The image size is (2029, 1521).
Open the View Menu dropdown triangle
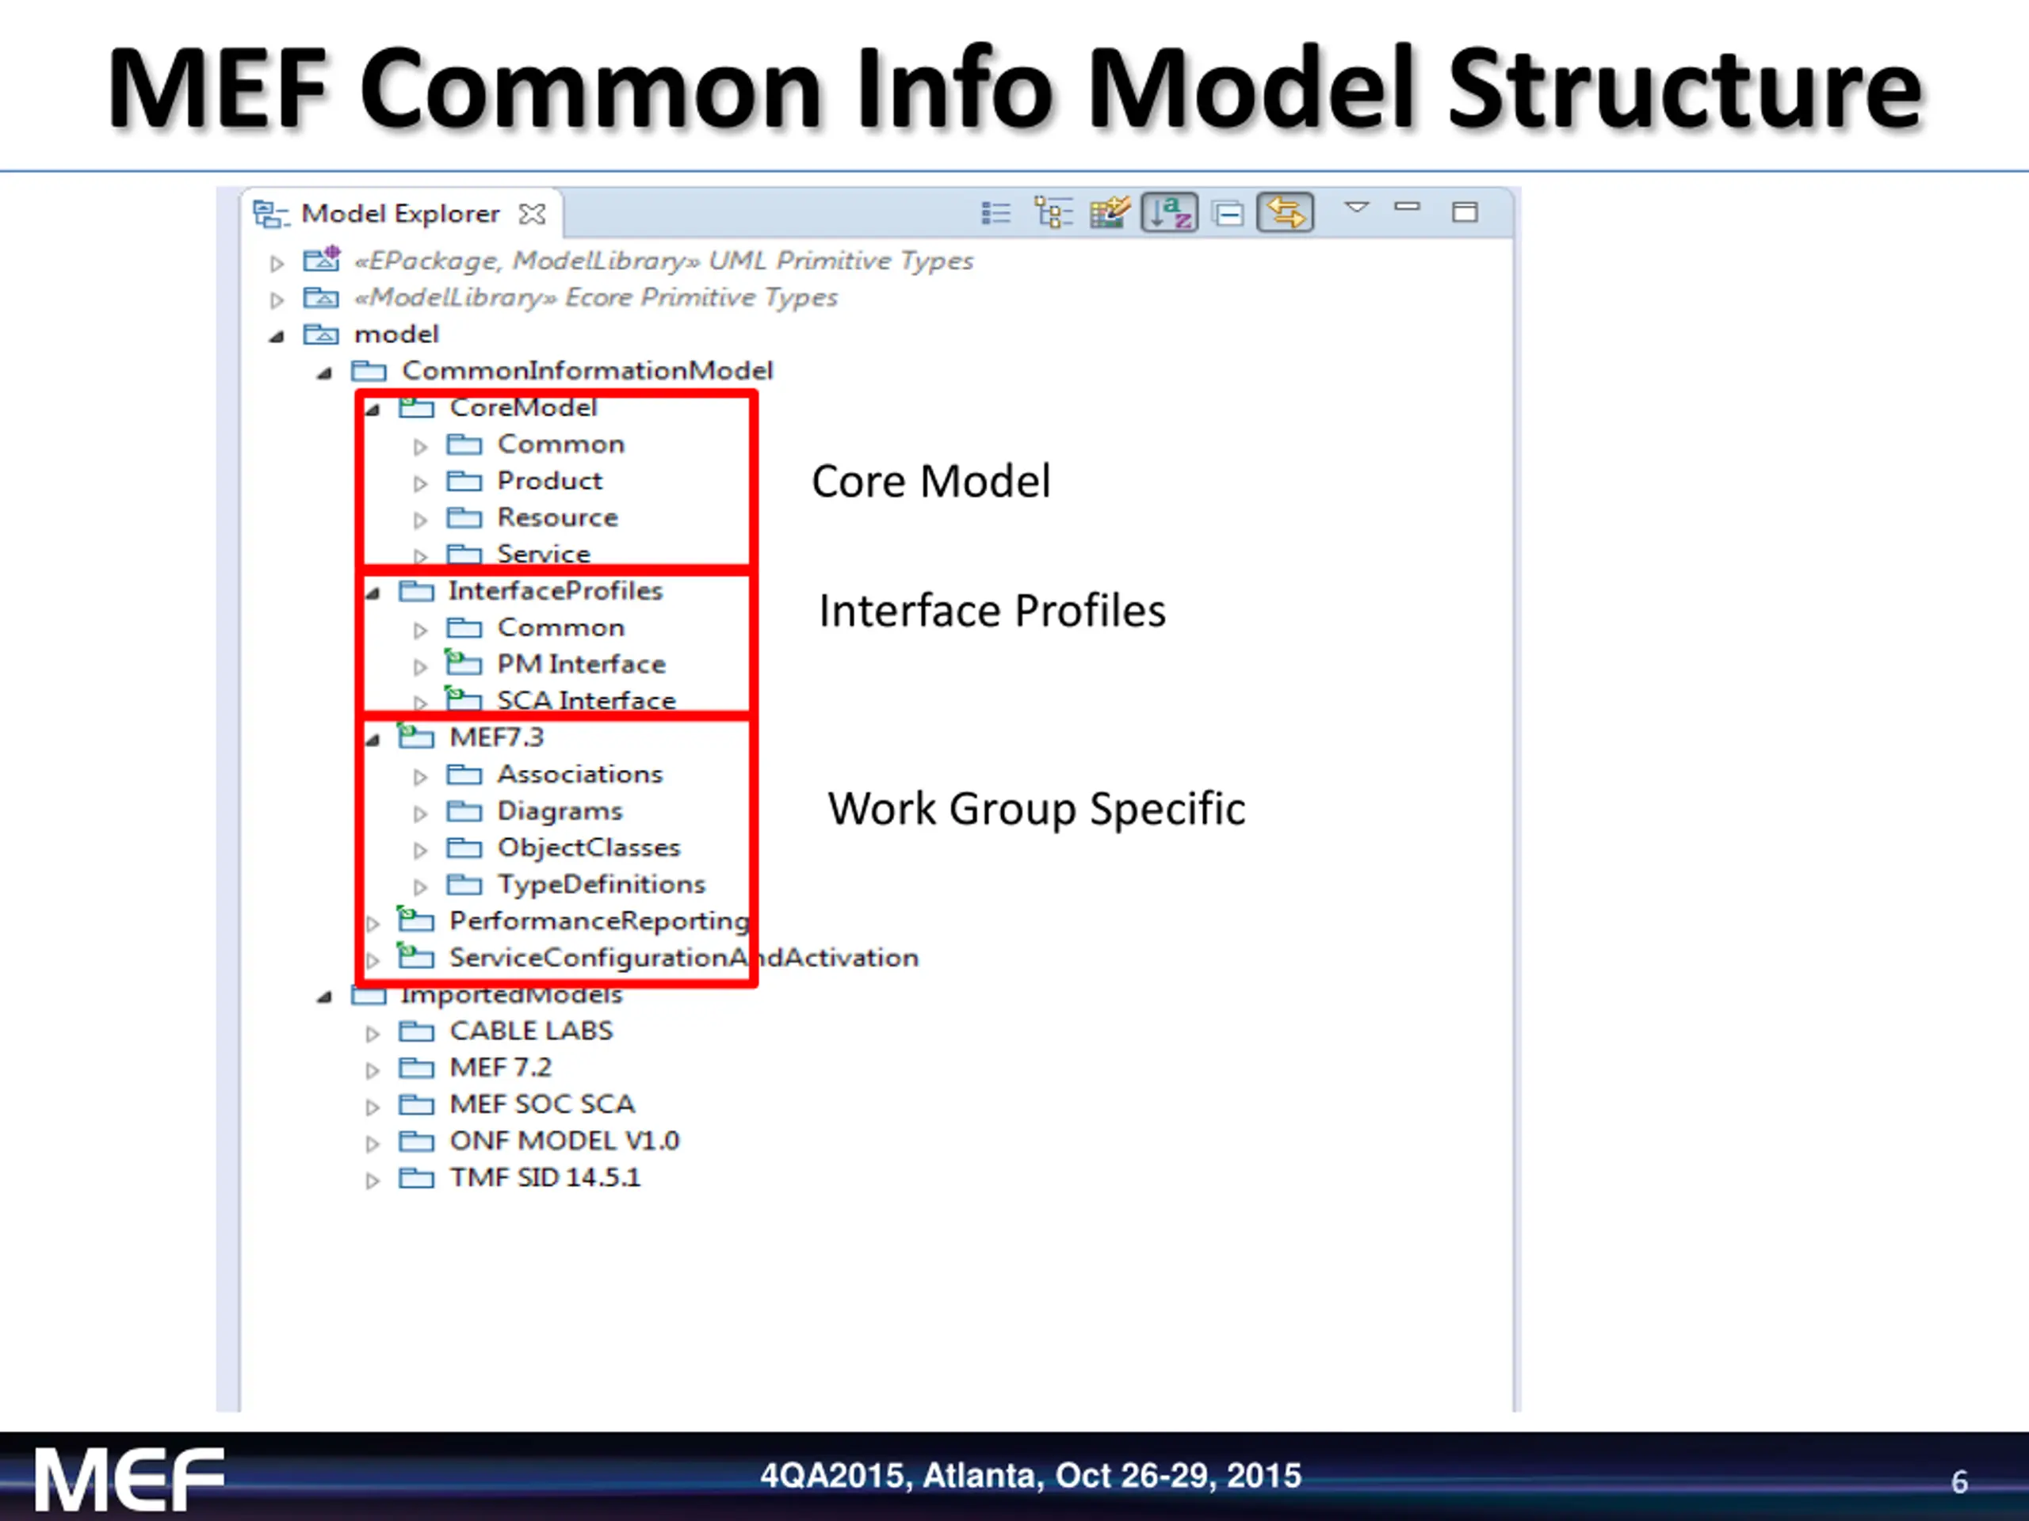[1357, 208]
